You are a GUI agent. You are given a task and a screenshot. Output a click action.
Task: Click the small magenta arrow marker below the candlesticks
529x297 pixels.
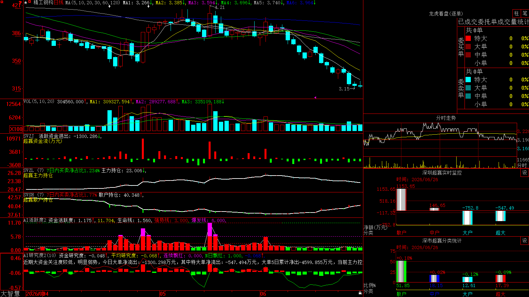coord(315,97)
